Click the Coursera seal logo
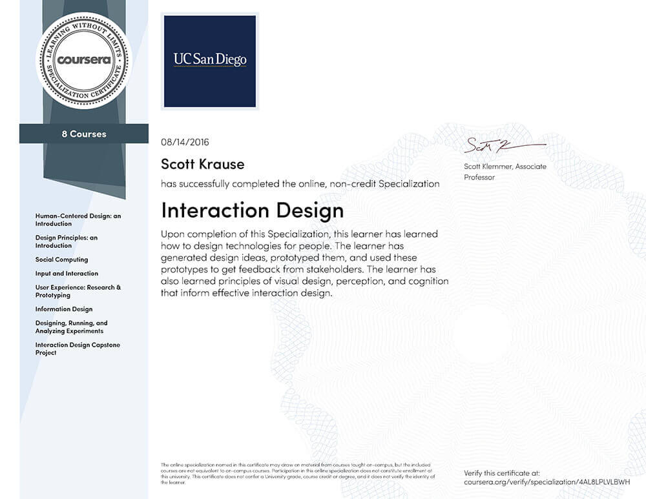646x499 pixels. point(84,61)
